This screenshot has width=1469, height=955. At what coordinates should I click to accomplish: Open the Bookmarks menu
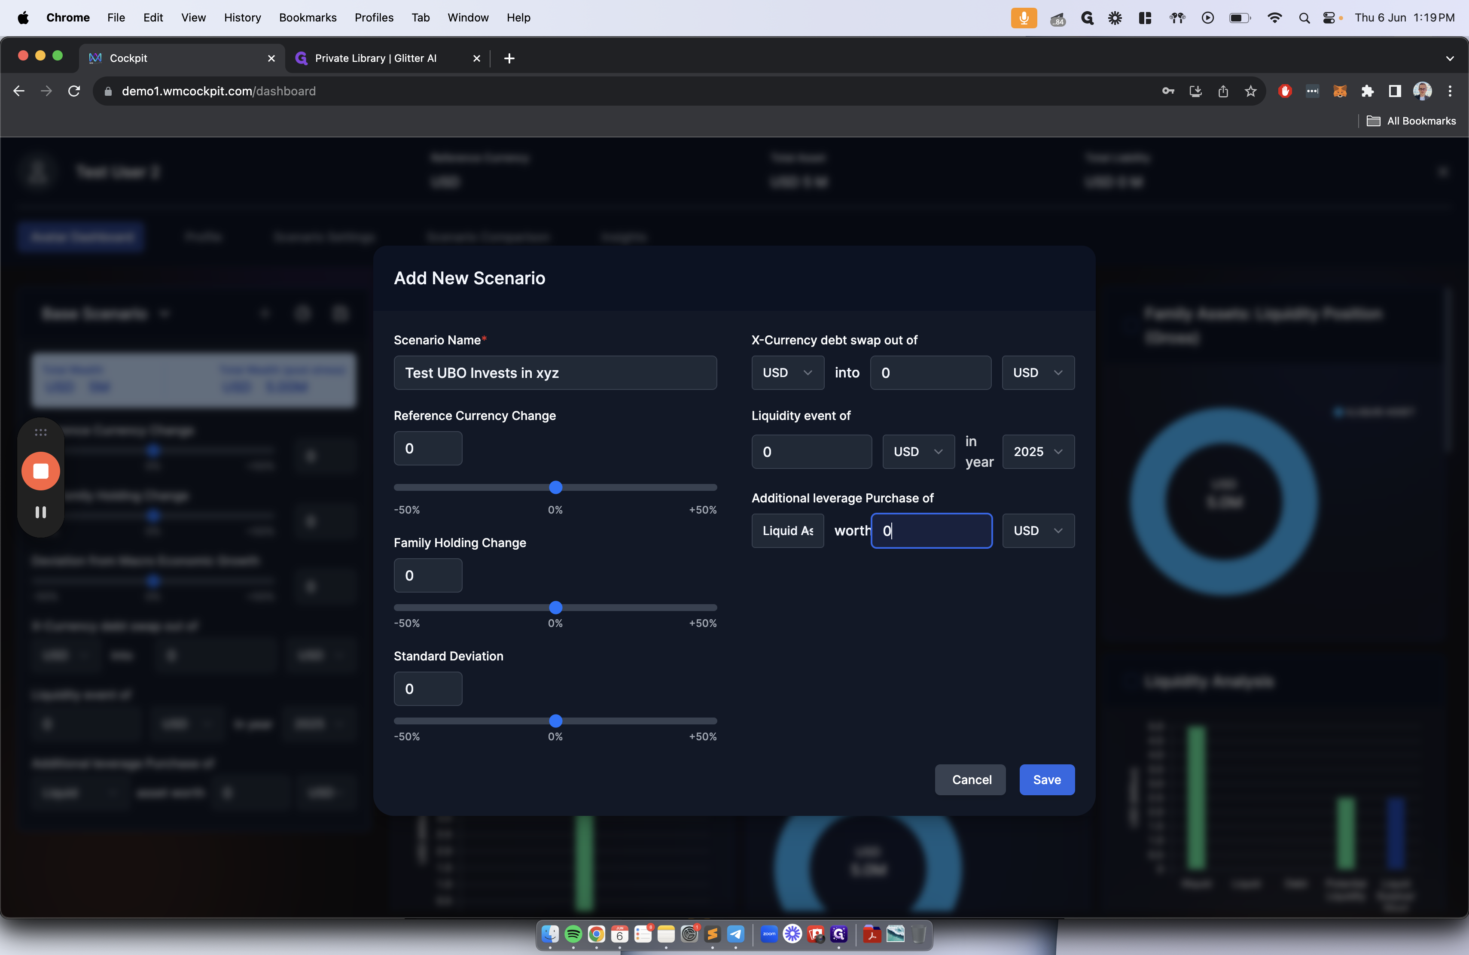pyautogui.click(x=308, y=18)
